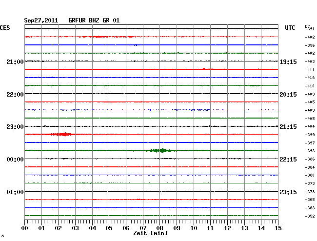Click the CES column header
Screen dimensions: 317x241
(x=5, y=28)
